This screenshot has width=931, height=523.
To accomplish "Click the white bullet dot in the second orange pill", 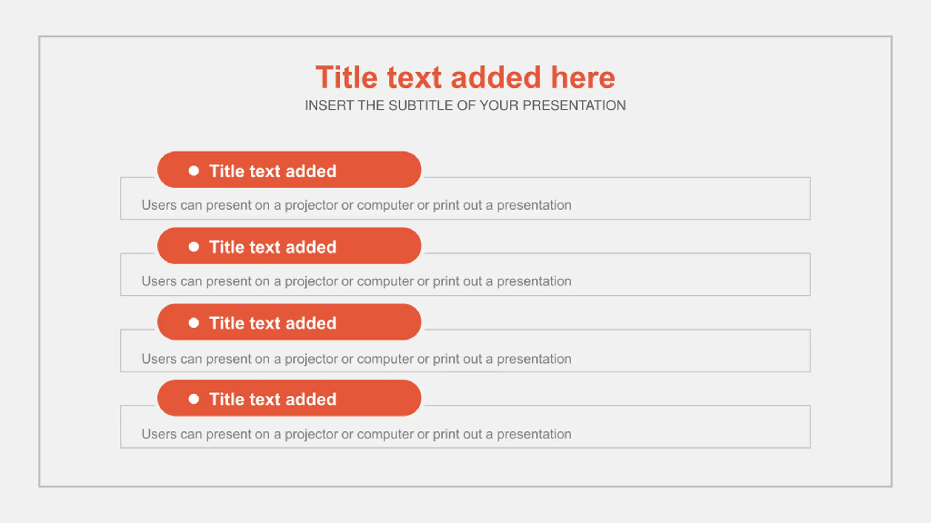I will click(x=194, y=247).
